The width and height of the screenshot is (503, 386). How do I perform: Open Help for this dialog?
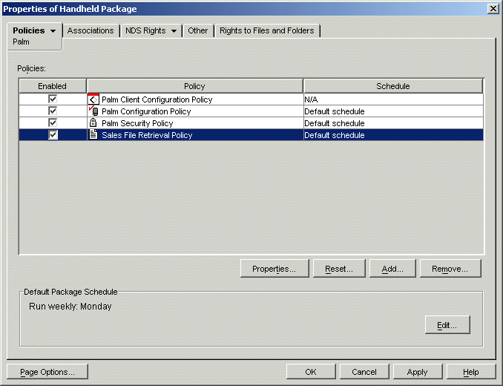pyautogui.click(x=471, y=372)
